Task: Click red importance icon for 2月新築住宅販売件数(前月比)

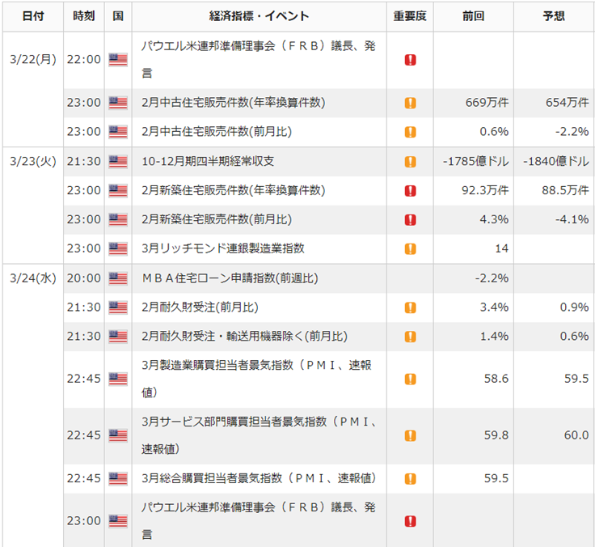Action: pos(410,219)
